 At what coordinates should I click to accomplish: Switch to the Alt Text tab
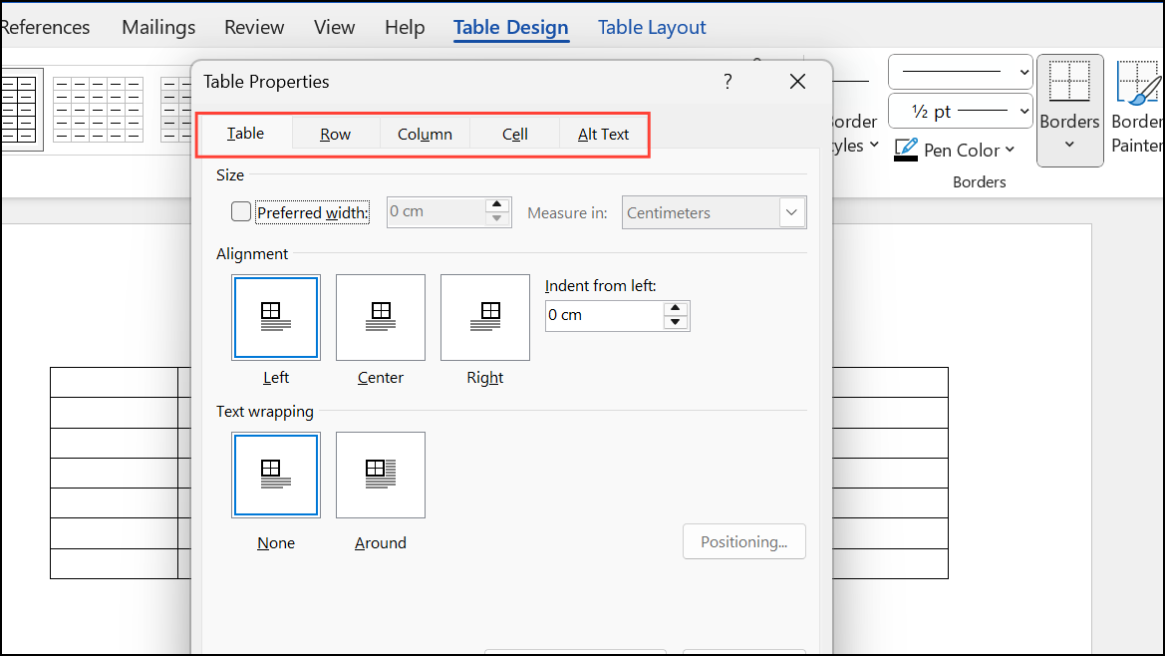point(603,133)
